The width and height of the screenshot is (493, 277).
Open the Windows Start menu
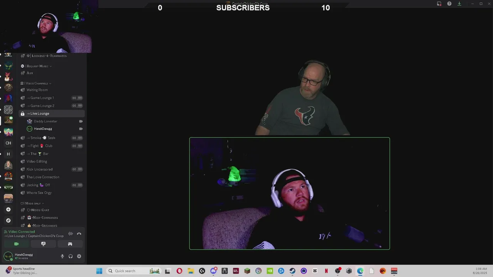pos(99,271)
